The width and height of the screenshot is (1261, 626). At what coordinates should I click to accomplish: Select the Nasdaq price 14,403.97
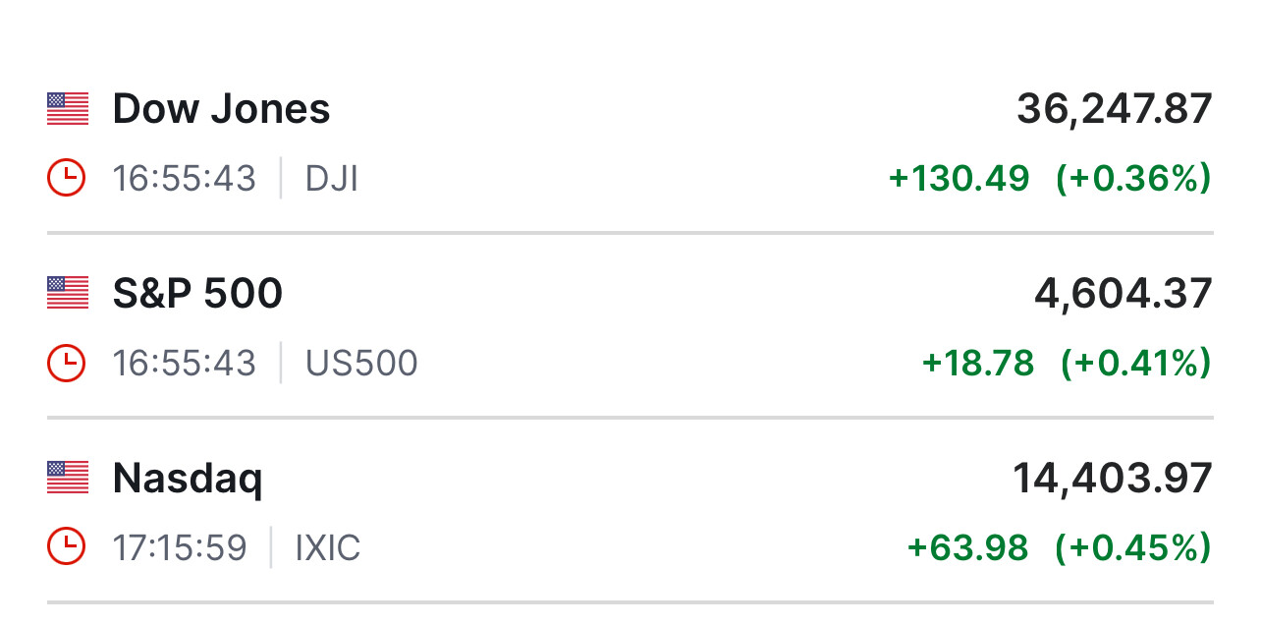1113,479
